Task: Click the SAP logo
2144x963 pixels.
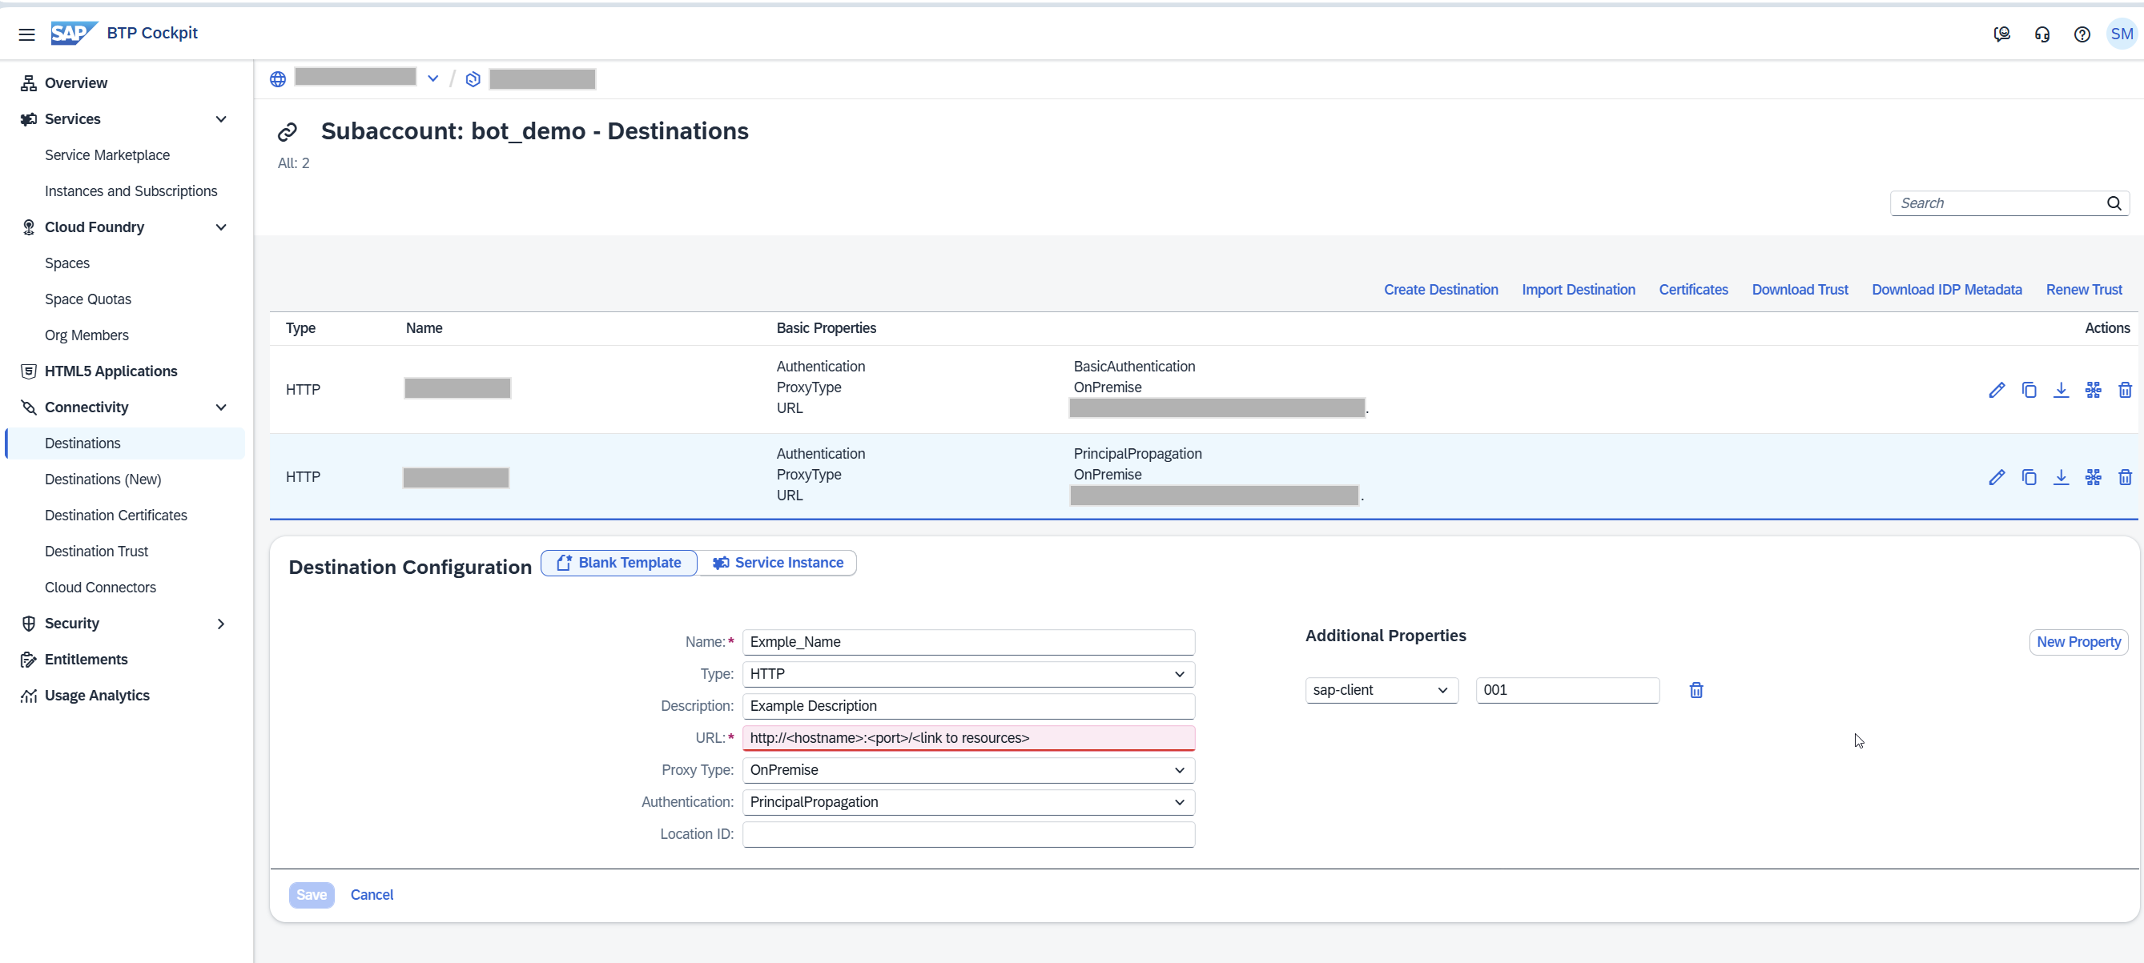Action: click(74, 33)
